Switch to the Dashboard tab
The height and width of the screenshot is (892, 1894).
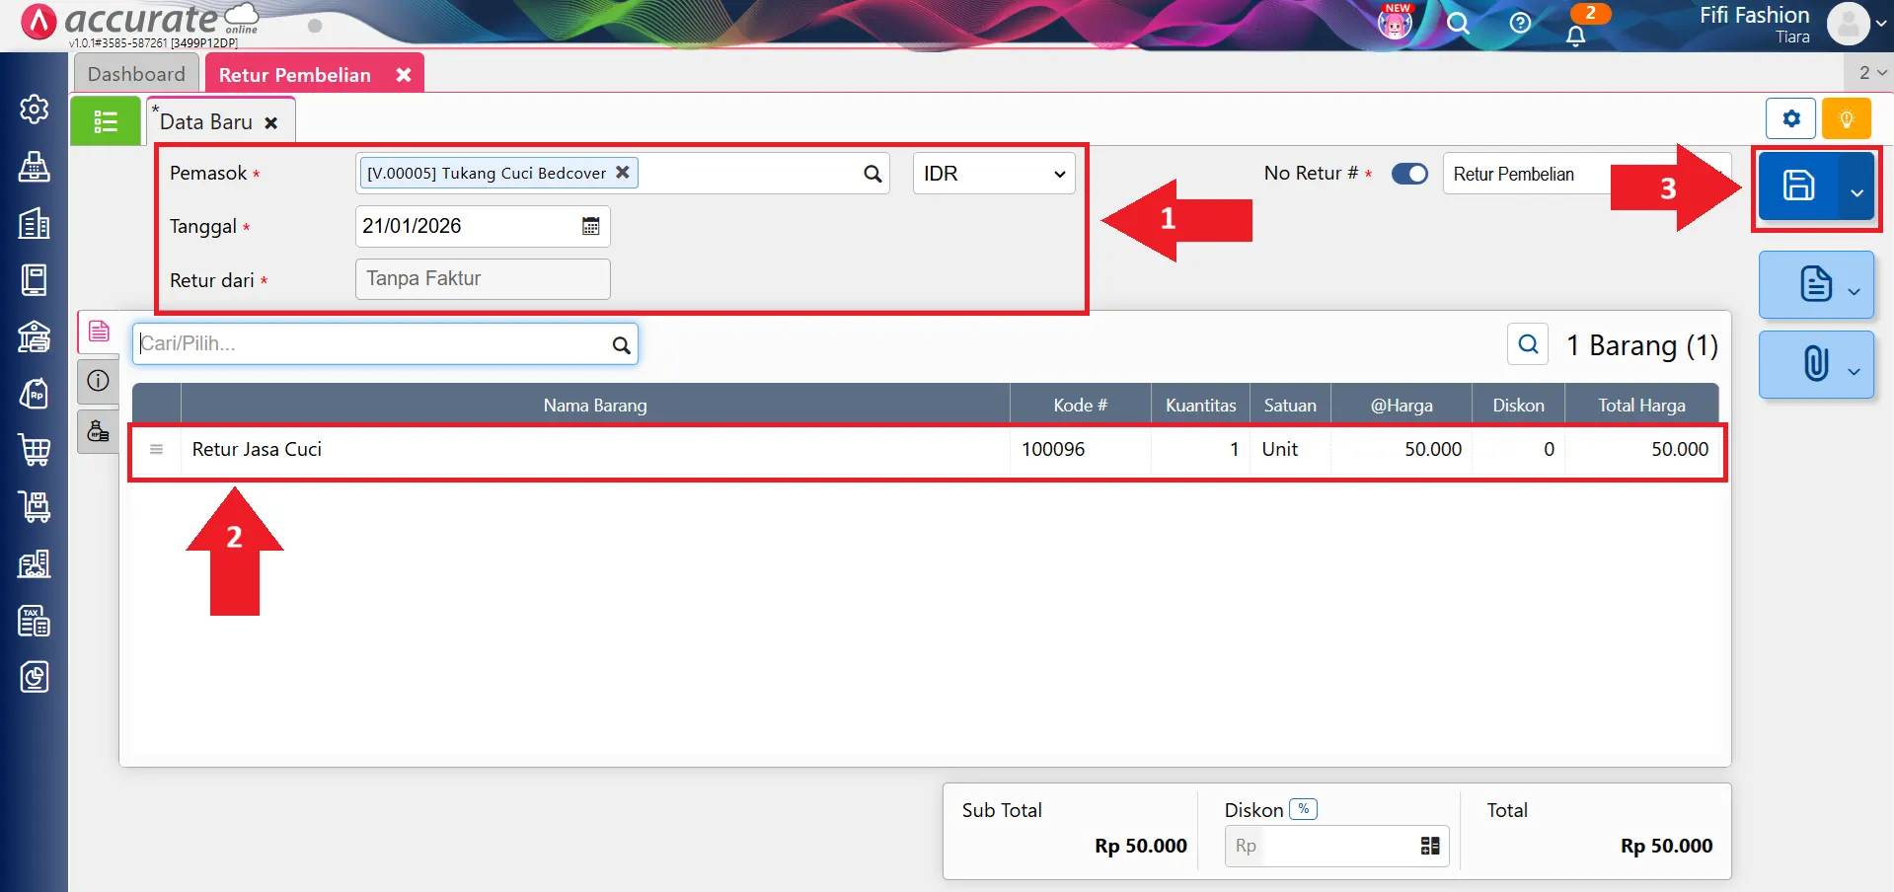point(136,74)
